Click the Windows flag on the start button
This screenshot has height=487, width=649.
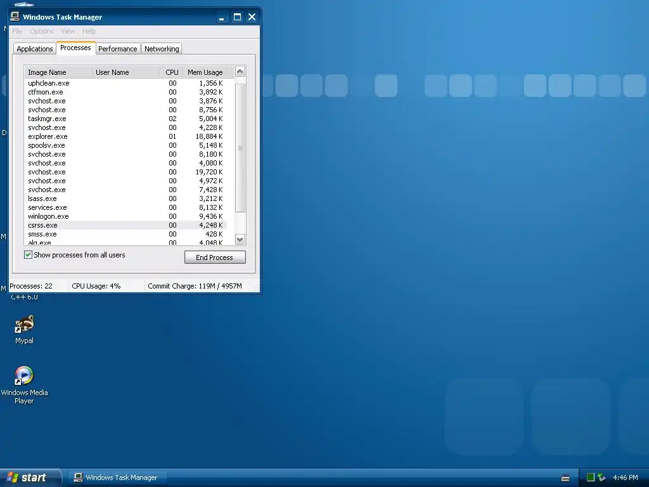[13, 477]
